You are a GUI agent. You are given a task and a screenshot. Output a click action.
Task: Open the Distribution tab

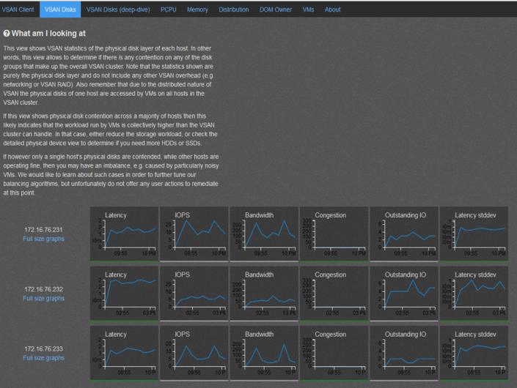[x=233, y=10]
